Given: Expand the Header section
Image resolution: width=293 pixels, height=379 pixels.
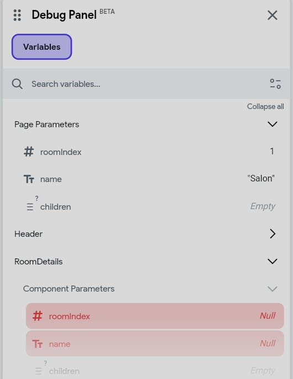Looking at the screenshot, I should pos(272,233).
